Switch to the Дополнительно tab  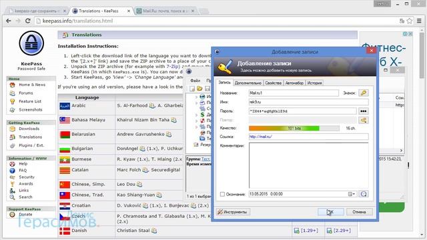point(248,83)
